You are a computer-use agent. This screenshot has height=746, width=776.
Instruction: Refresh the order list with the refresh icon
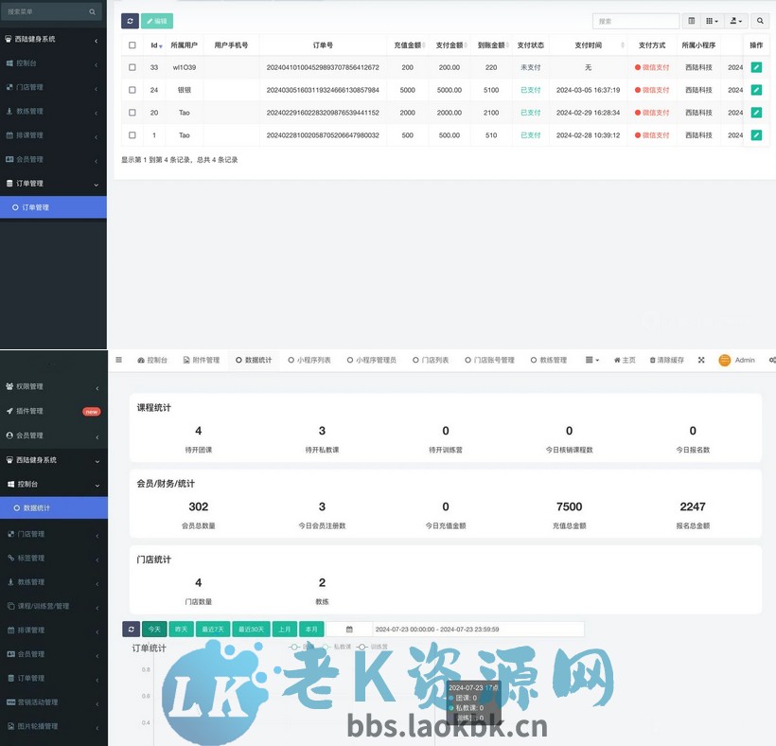131,20
